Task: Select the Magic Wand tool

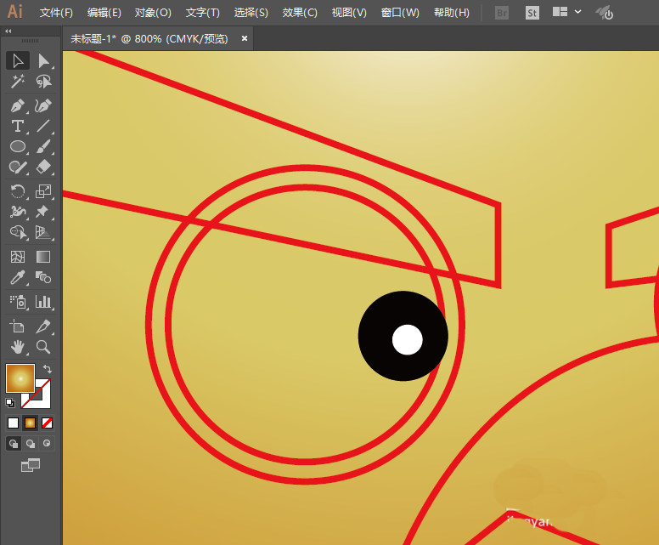Action: pyautogui.click(x=18, y=82)
